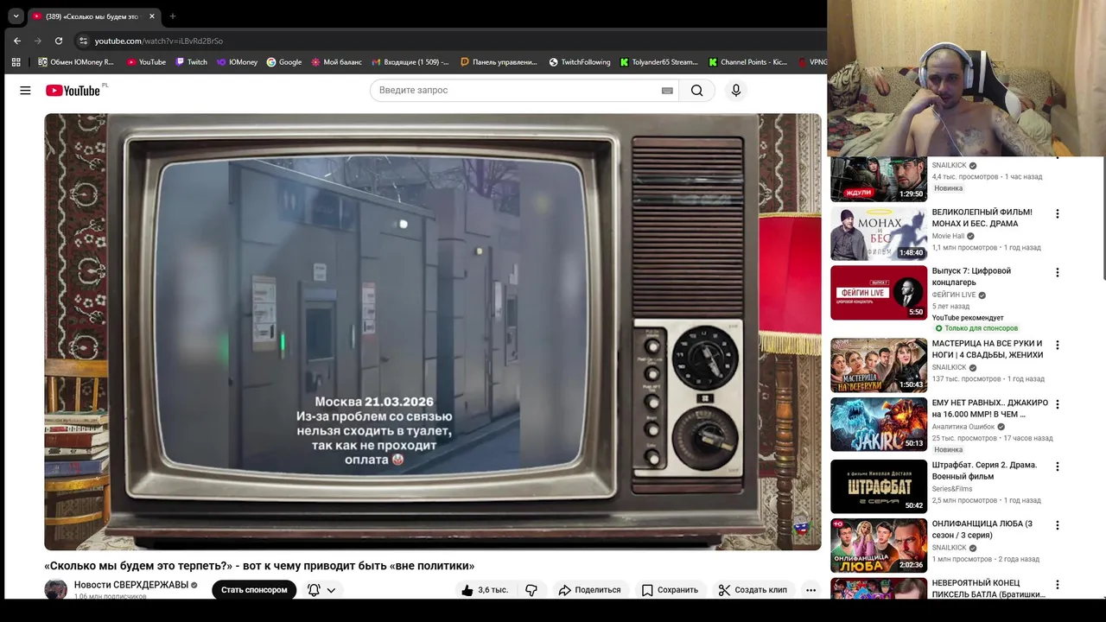Viewport: 1106px width, 622px height.
Task: Open the Google bookmark
Action: tap(284, 62)
